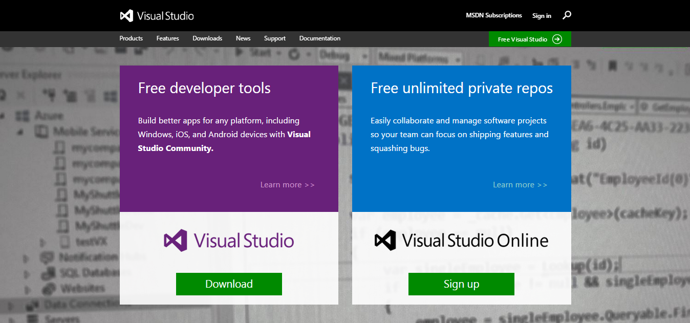Click the Visual Studio Online logo above Sign up
The height and width of the screenshot is (323, 690).
(461, 240)
